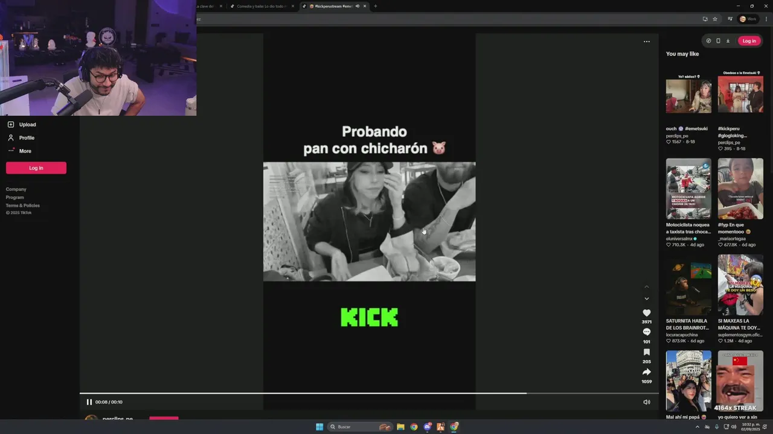The height and width of the screenshot is (434, 773).
Task: Open 'yo quiero ver a xin' thumbnail
Action: tap(740, 381)
